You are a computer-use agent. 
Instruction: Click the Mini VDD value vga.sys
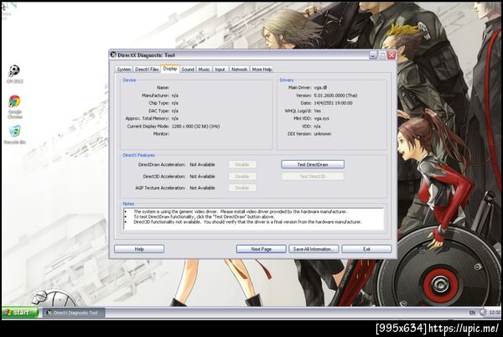pyautogui.click(x=321, y=118)
